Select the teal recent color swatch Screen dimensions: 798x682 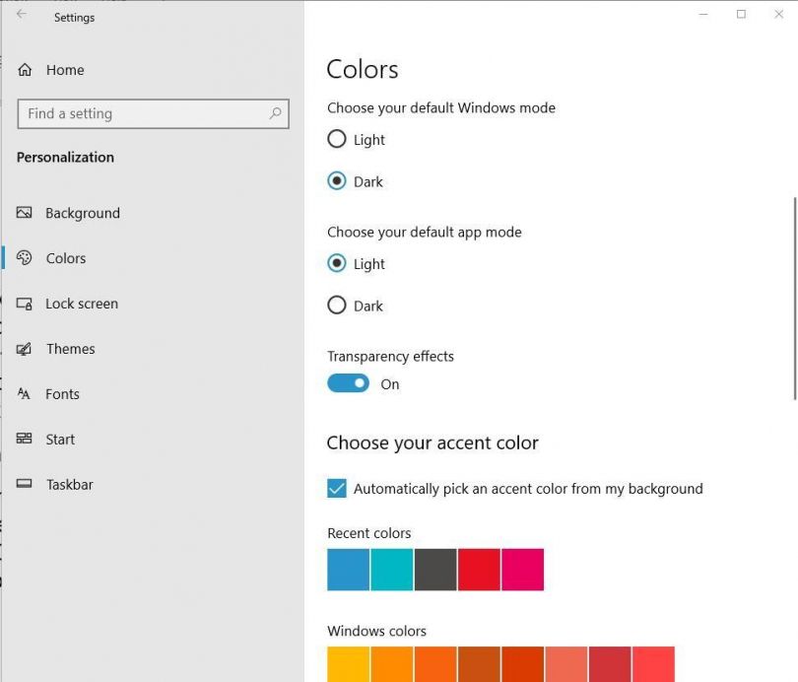pyautogui.click(x=392, y=569)
